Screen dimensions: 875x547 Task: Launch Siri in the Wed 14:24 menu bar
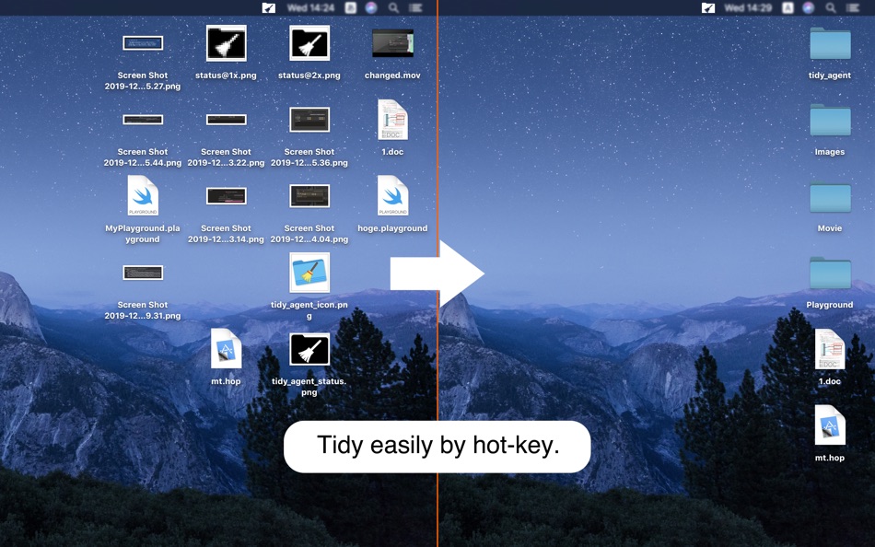pos(371,7)
